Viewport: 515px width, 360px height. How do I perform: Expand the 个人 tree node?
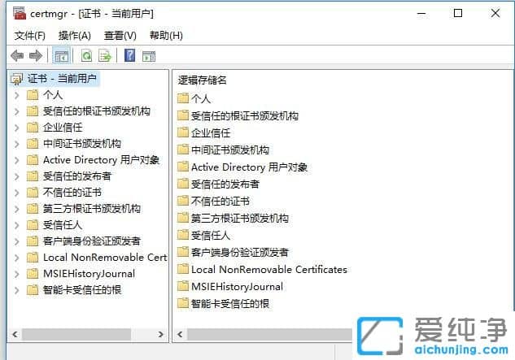click(17, 95)
